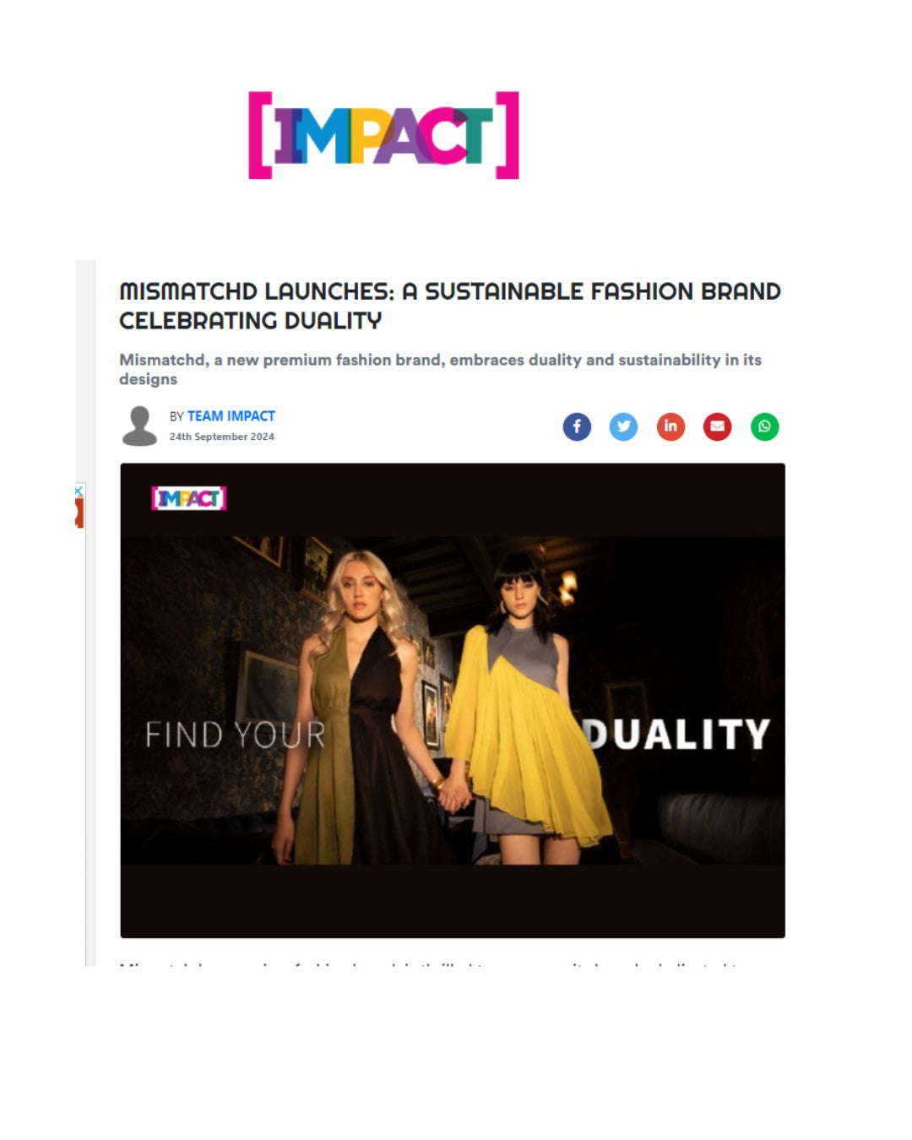Open the orange ad at left edge
Image resolution: width=912 pixels, height=1140 pixels.
coord(79,513)
